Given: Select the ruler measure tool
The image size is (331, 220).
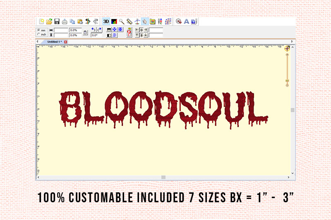Looking at the screenshot, I should 130,21.
